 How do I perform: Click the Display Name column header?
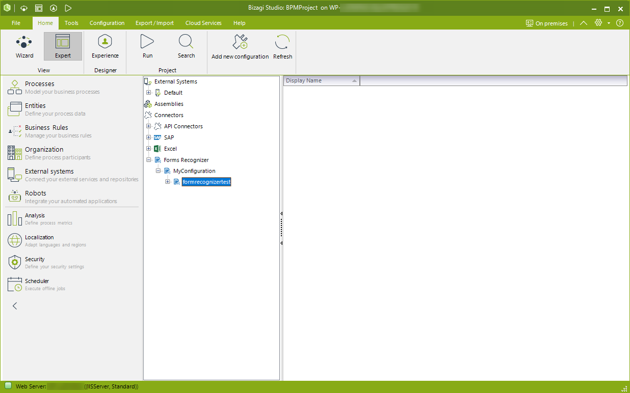pos(322,81)
